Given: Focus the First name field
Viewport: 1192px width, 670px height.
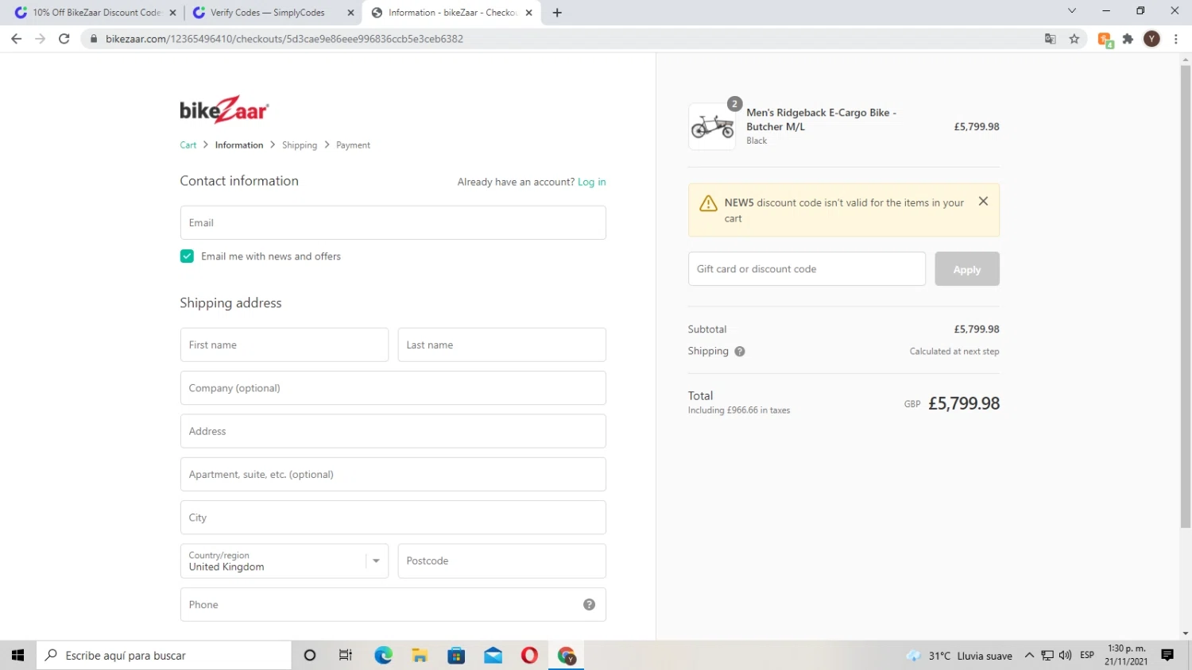Looking at the screenshot, I should click(284, 345).
